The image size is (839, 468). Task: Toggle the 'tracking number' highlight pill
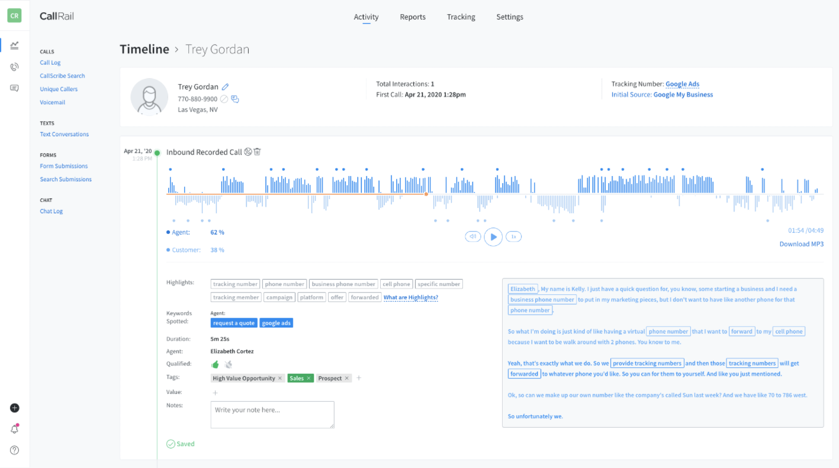pyautogui.click(x=235, y=284)
